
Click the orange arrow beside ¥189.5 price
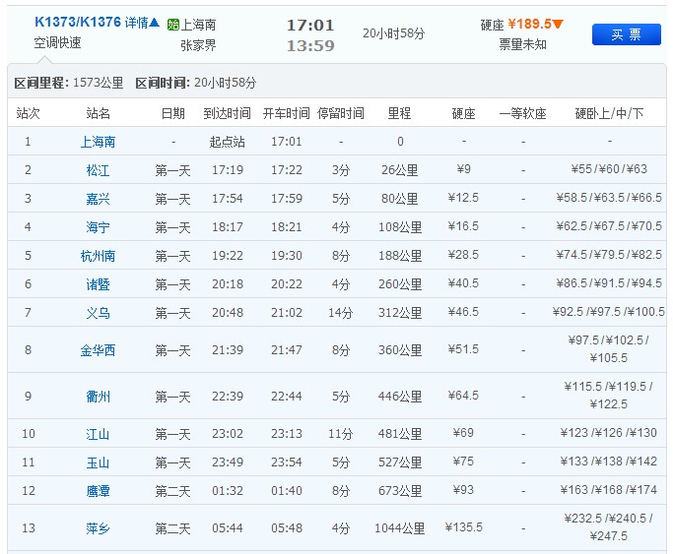[x=558, y=24]
